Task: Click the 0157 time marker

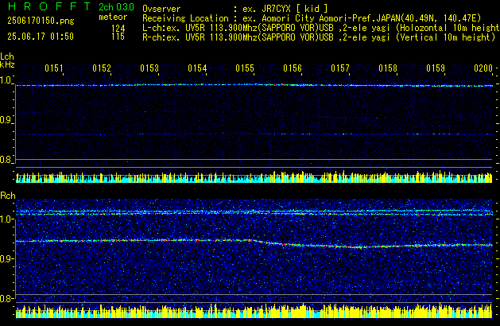Action: (340, 68)
